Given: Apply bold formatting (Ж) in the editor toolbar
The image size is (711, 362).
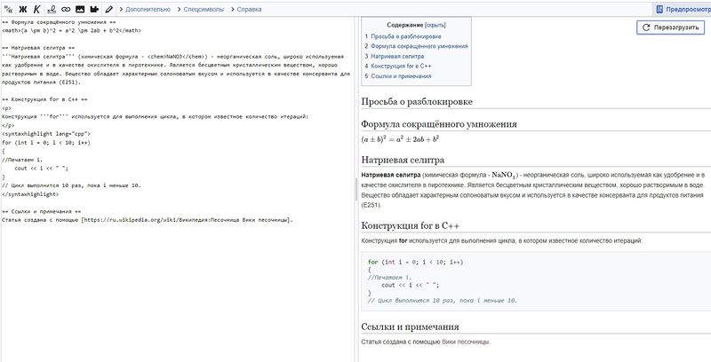Looking at the screenshot, I should pyautogui.click(x=23, y=9).
